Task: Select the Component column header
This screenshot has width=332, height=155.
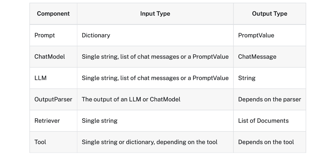Action: click(x=53, y=14)
